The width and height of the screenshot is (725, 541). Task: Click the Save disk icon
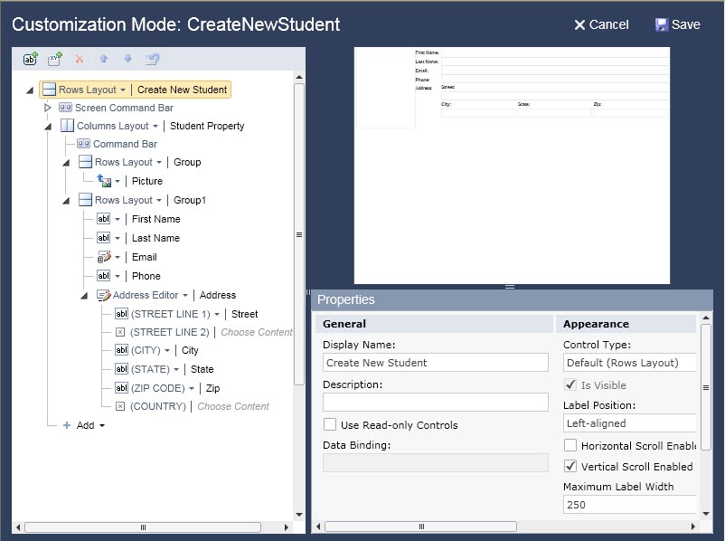[x=662, y=24]
